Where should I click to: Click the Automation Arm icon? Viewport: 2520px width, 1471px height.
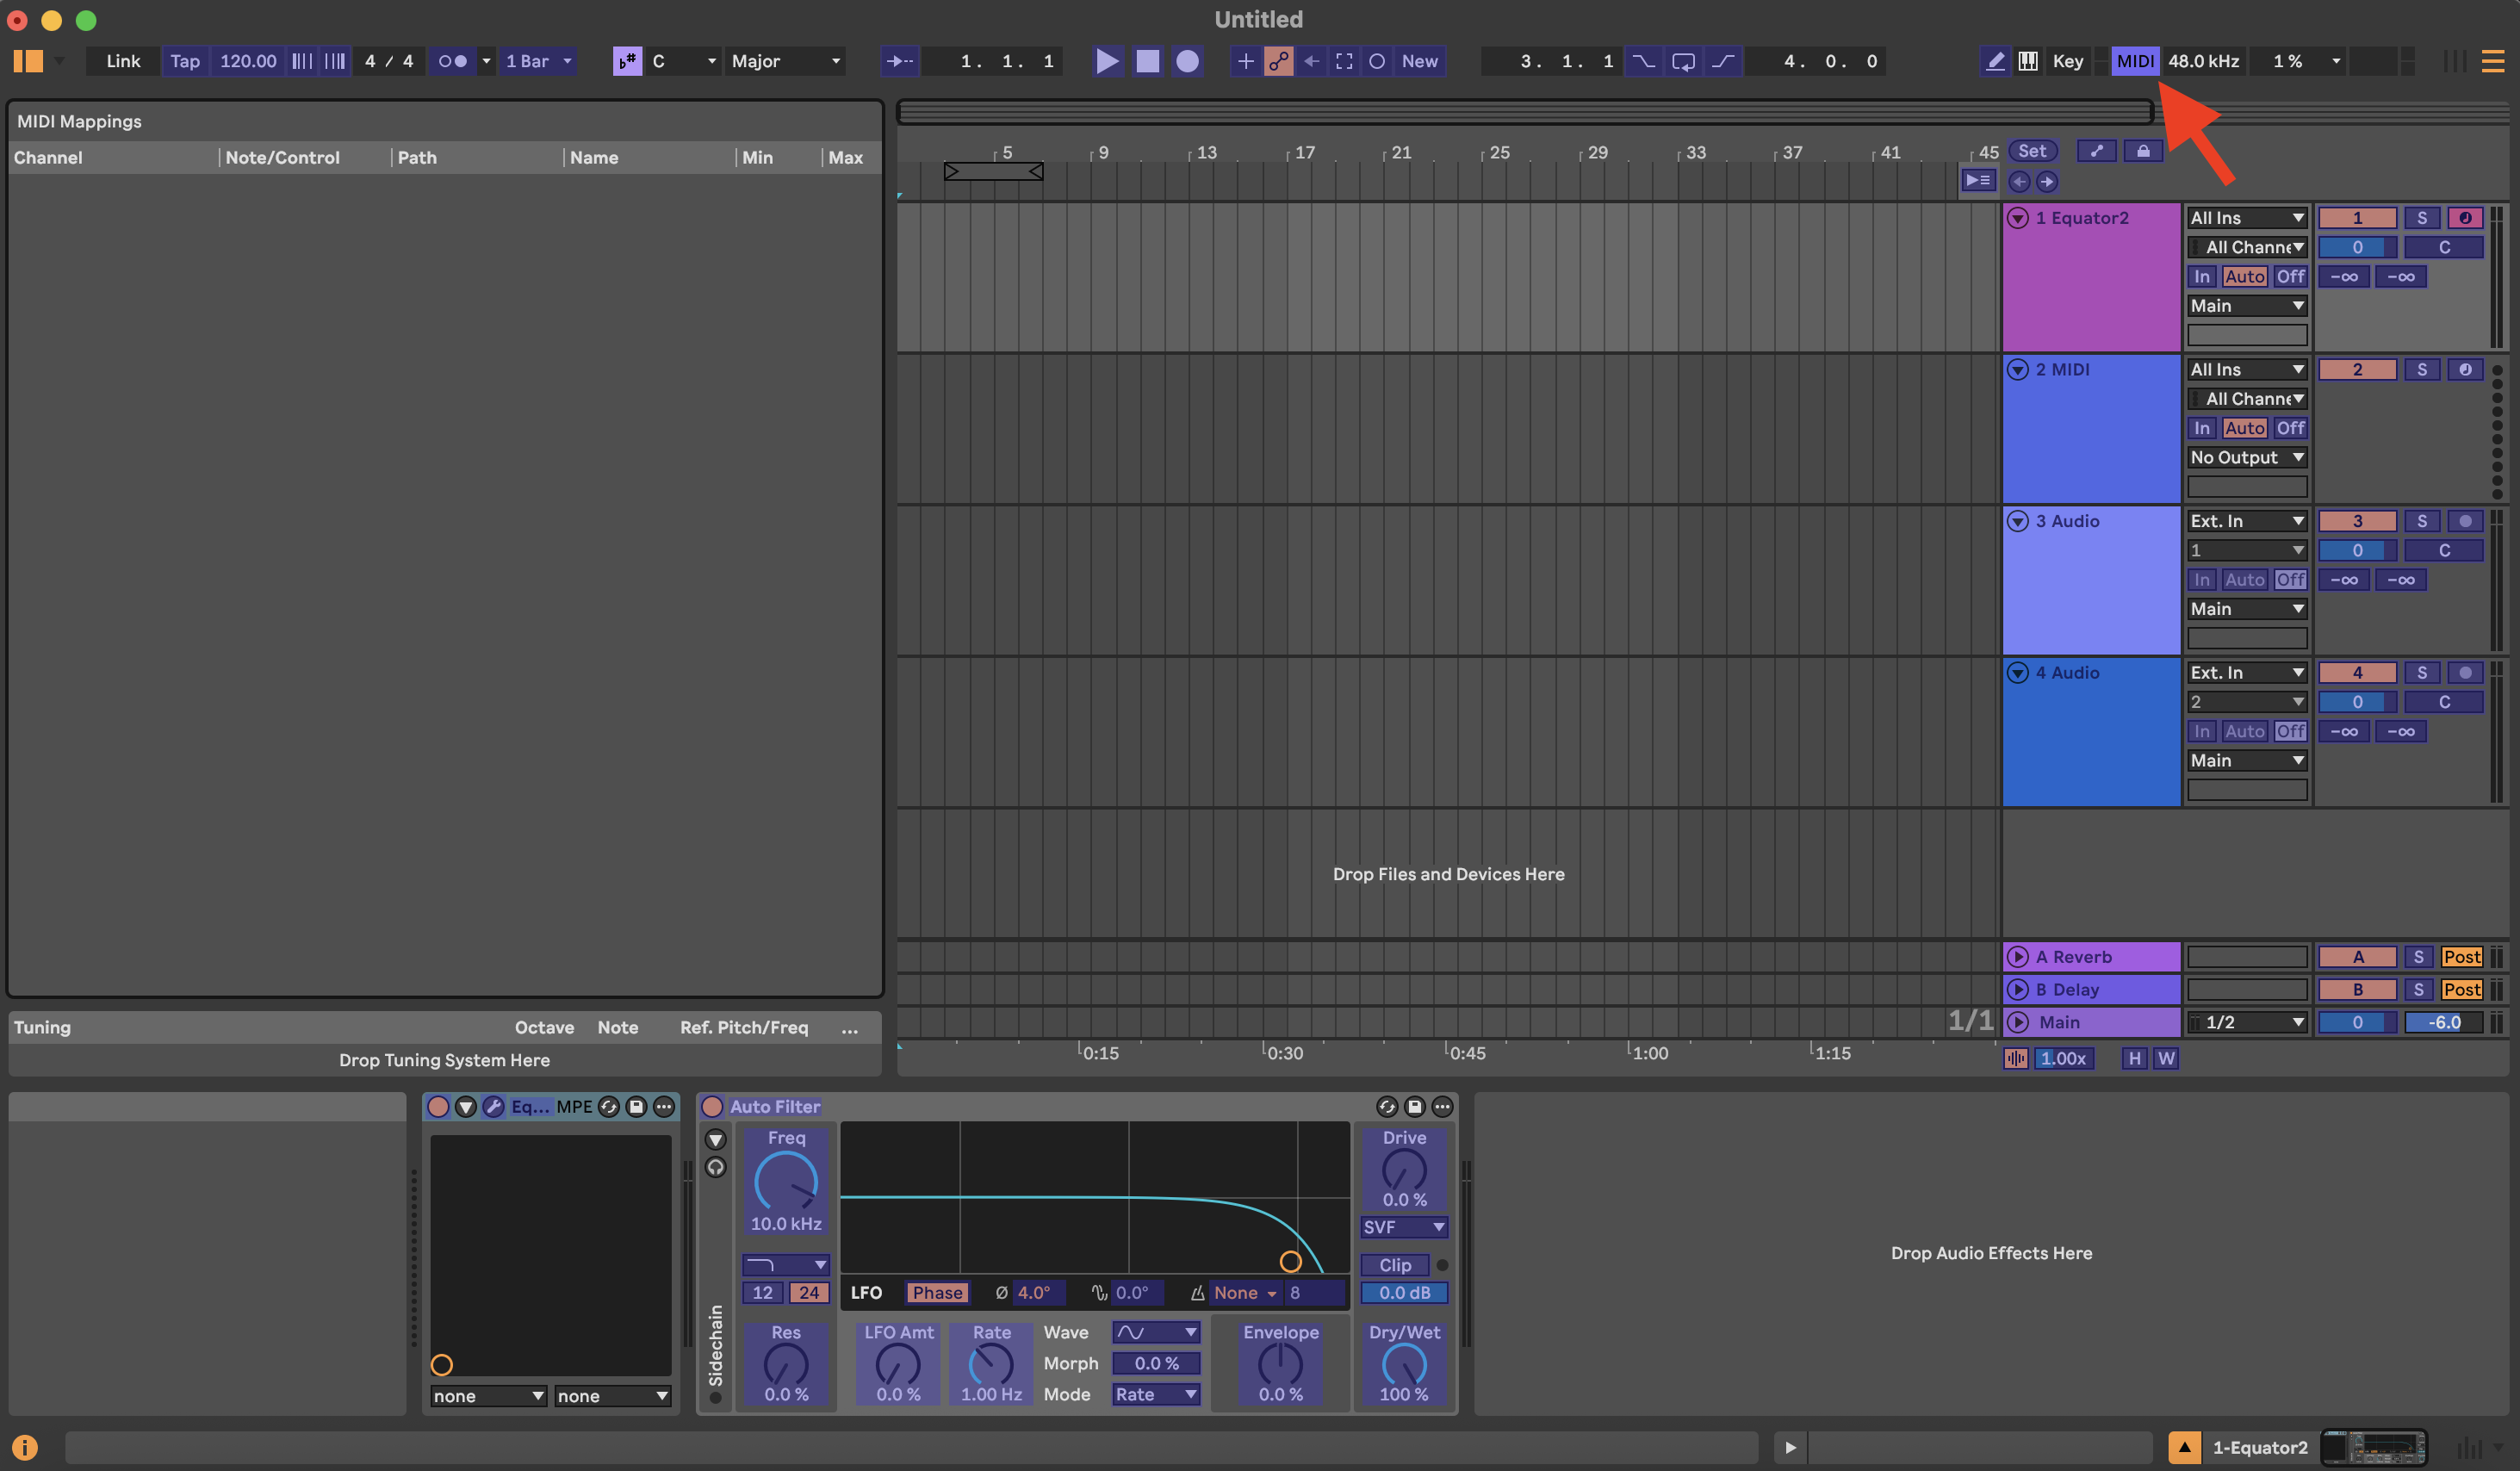(x=1278, y=61)
